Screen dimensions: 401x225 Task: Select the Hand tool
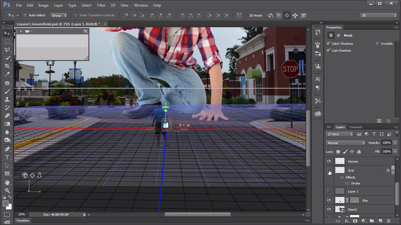(7, 182)
